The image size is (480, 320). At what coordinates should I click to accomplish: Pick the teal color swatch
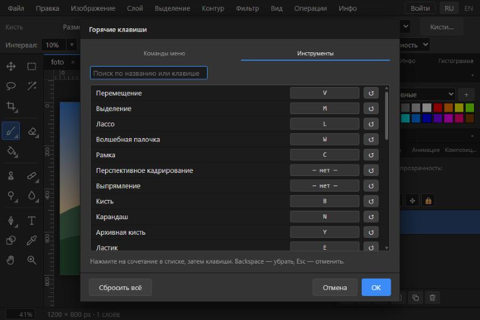(x=406, y=118)
